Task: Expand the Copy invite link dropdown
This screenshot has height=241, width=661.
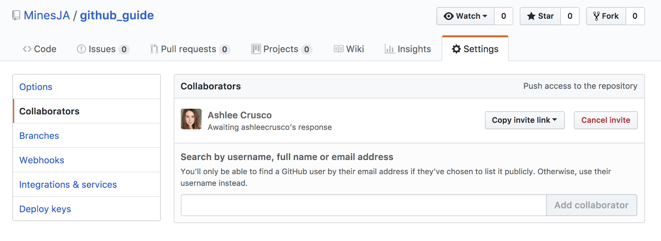Action: click(x=525, y=120)
